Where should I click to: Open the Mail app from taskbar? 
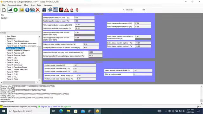click(x=83, y=111)
